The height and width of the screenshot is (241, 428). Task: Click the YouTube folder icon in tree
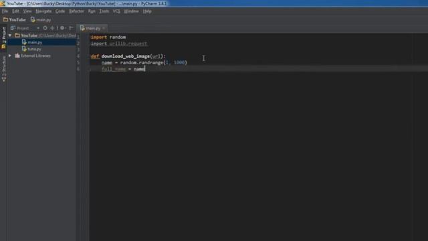[x=17, y=35]
